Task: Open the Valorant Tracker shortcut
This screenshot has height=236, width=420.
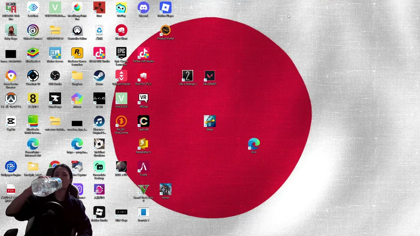Action: (121, 76)
